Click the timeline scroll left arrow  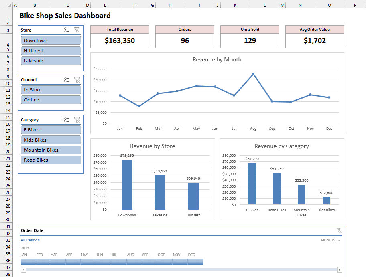[23, 270]
